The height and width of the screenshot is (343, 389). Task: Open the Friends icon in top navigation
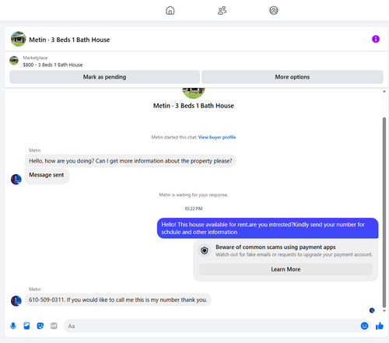(x=222, y=10)
